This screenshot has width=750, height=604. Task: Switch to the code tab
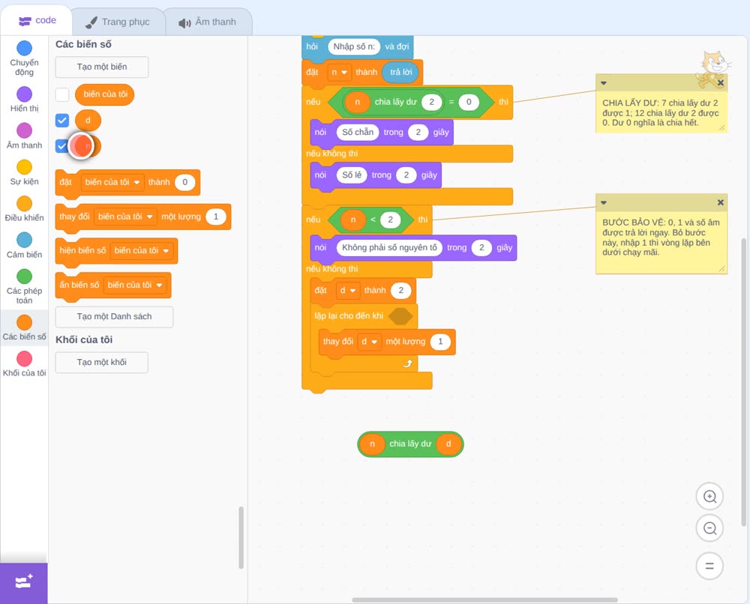tap(37, 20)
